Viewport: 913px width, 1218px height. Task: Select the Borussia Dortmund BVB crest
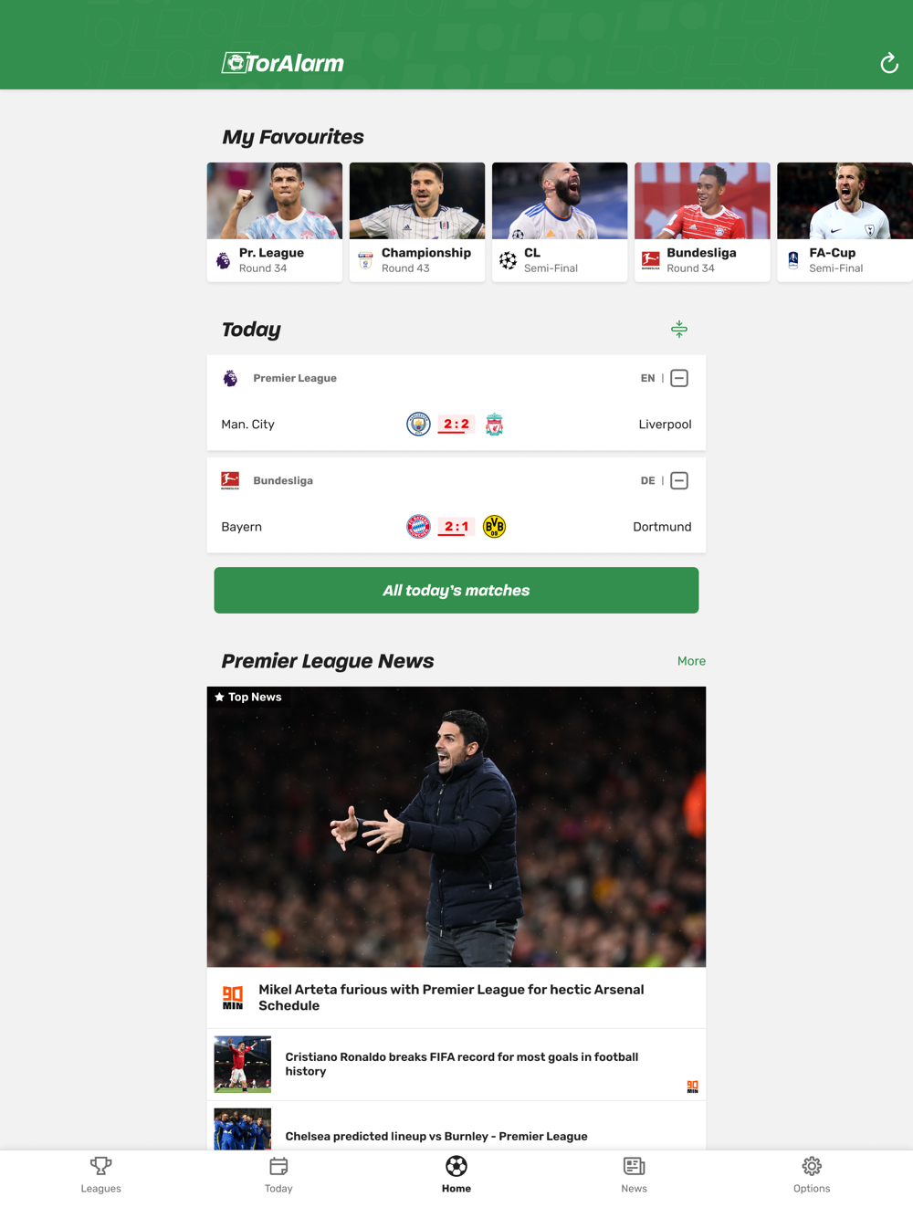(x=494, y=527)
